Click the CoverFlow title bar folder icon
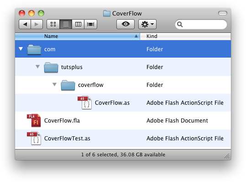246x182 pixels. (107, 13)
